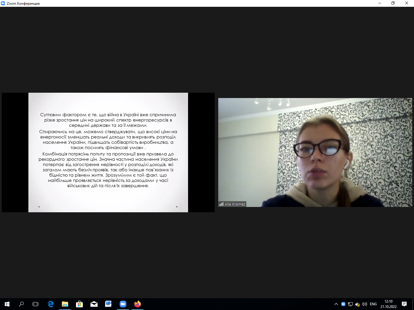
Task: Click the slide paragraph starting 'Суттєвим фактором'
Action: click(x=108, y=120)
